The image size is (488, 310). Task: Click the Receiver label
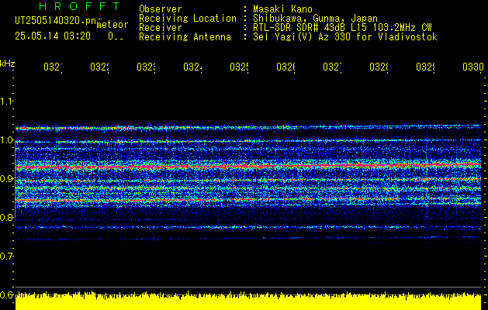click(x=161, y=28)
